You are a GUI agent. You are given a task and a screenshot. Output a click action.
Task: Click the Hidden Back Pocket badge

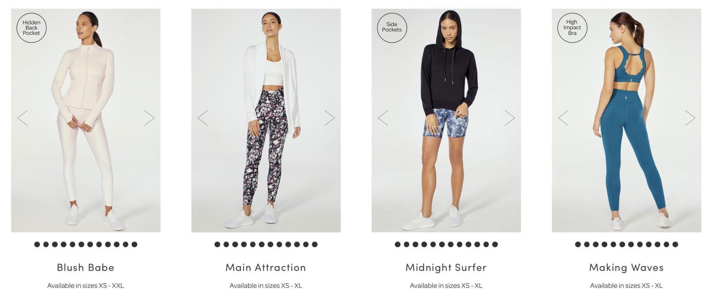point(31,28)
